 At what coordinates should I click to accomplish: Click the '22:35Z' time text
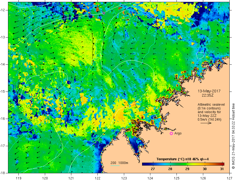pos(207,95)
